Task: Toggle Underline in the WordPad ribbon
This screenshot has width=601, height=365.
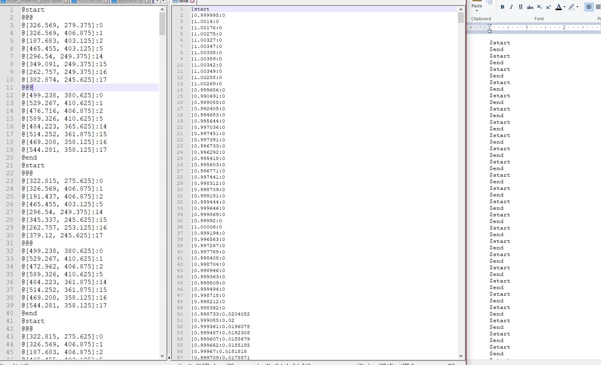Action: pyautogui.click(x=521, y=7)
